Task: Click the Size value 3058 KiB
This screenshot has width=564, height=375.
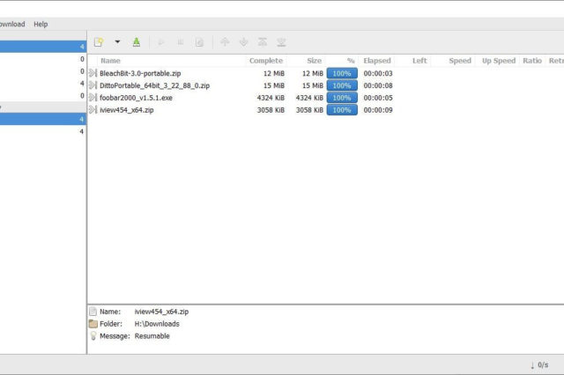Action: [309, 110]
